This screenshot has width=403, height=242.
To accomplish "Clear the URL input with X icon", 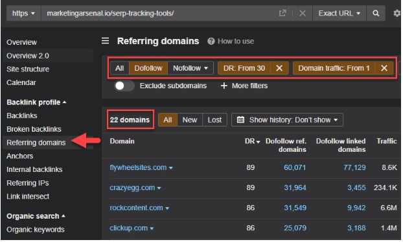I will pyautogui.click(x=303, y=13).
